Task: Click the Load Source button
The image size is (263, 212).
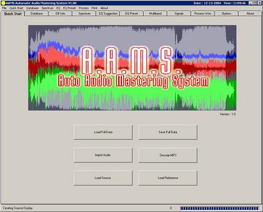Action: [x=103, y=178]
